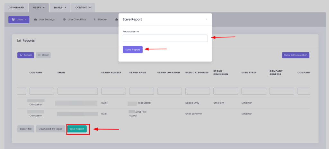Viewport: 329px width, 149px height.
Task: Expand the purple Users dropdown button
Action: 19,20
